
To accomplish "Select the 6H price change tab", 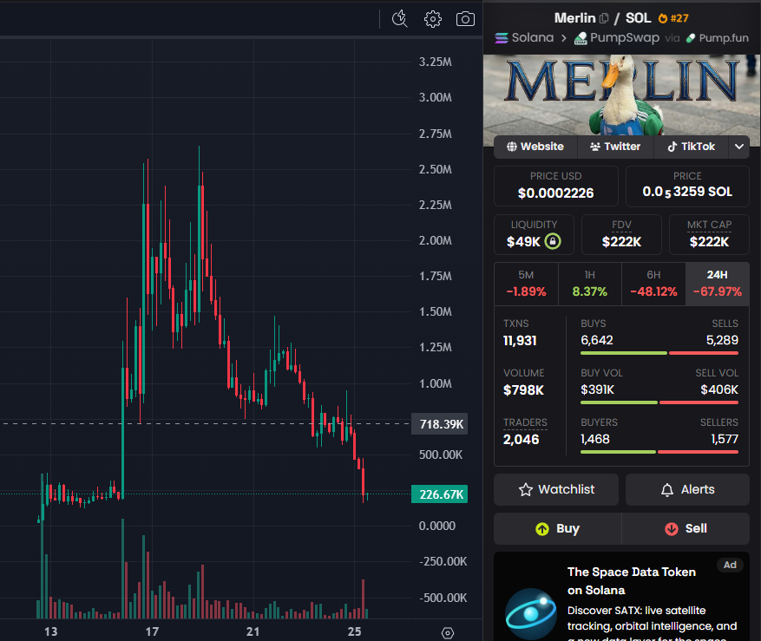I will click(653, 284).
